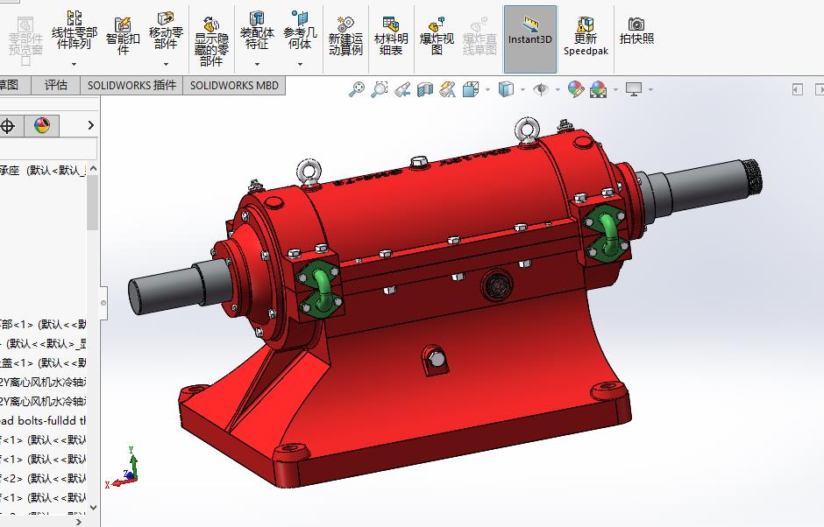Select tree item ending 部<1> (默认
824x527 pixels.
(x=43, y=325)
